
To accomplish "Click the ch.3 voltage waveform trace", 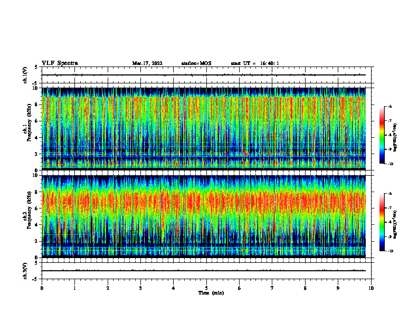I will tap(204, 271).
